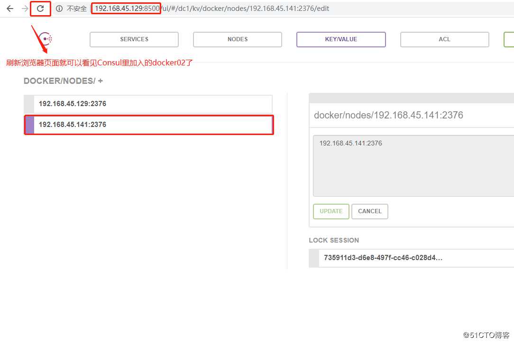Select key 192.168.45.129:2376 in the list
Image resolution: width=514 pixels, height=343 pixels.
coord(148,104)
